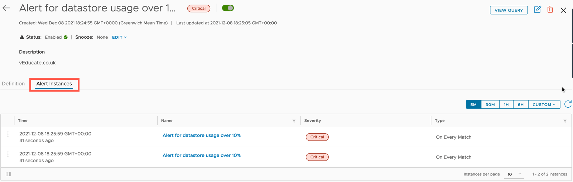Go back using the left arrow icon

(6, 8)
